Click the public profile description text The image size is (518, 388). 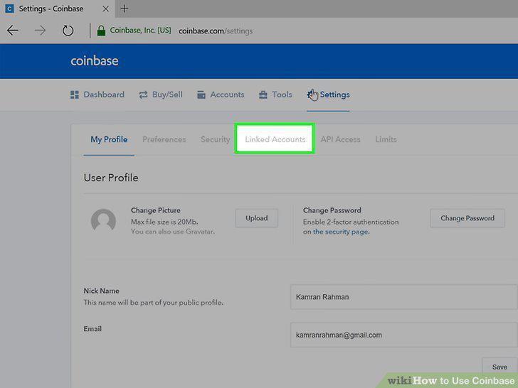pos(153,303)
